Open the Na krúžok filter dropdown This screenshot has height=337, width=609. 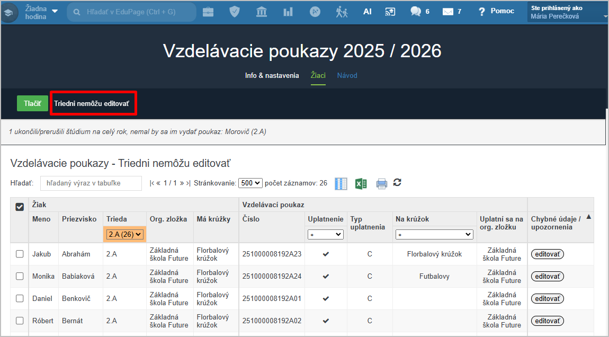click(434, 234)
